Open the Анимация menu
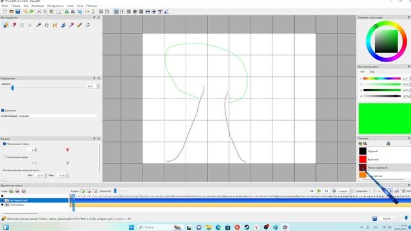 point(37,6)
